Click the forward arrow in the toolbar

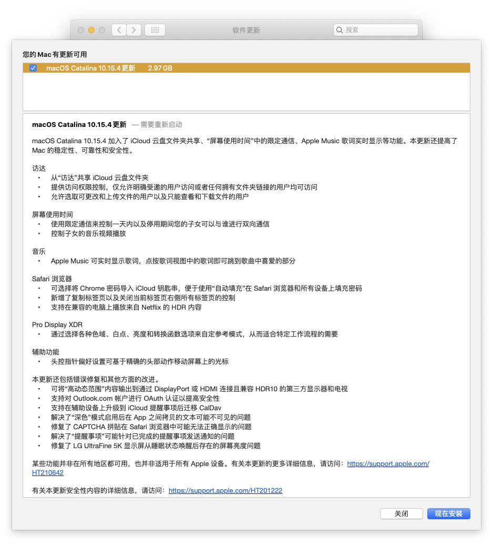(133, 30)
